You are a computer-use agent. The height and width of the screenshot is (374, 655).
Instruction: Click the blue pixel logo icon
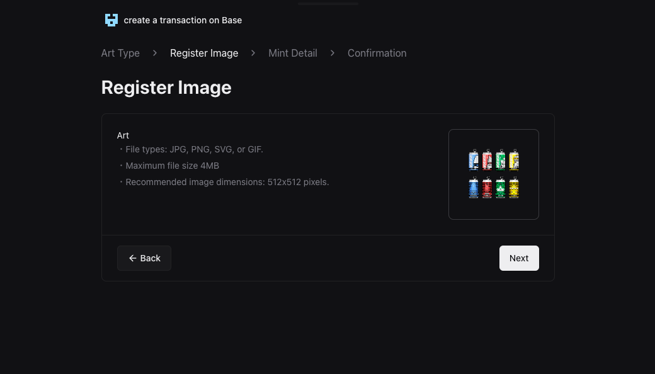point(111,20)
